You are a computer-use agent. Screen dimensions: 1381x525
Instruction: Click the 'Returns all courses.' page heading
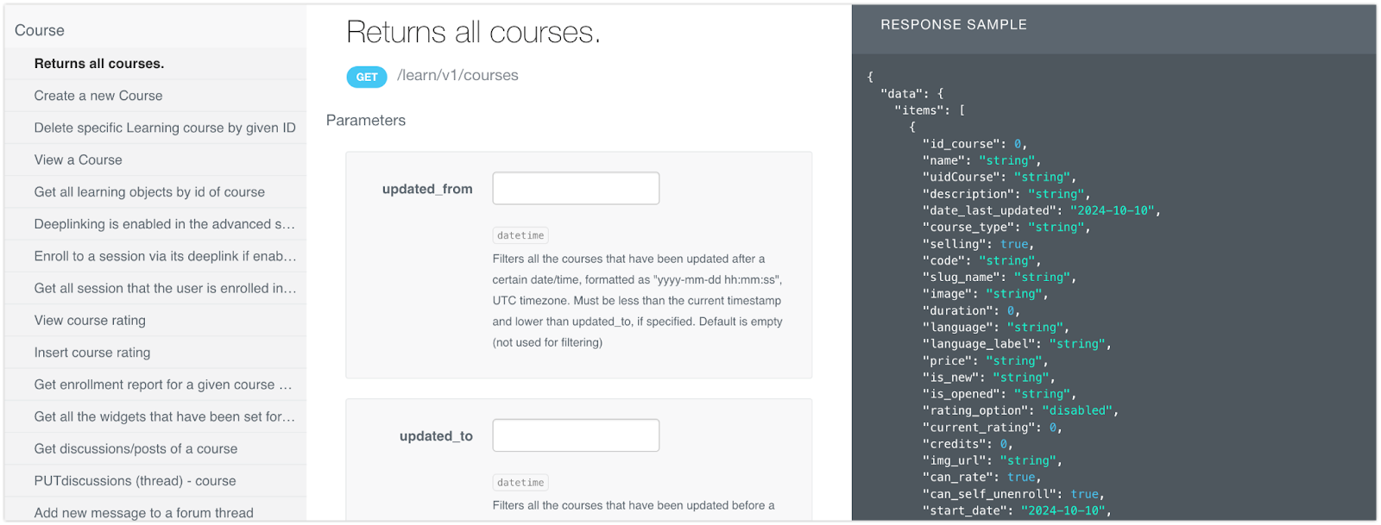pyautogui.click(x=473, y=33)
